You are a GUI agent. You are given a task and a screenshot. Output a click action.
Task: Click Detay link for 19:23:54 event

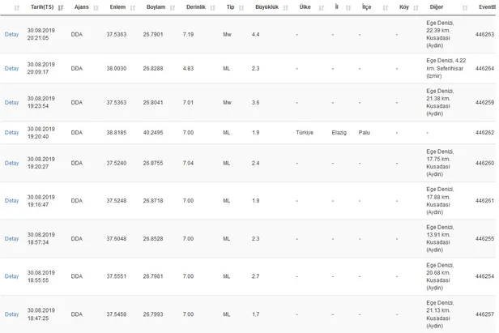pos(11,102)
